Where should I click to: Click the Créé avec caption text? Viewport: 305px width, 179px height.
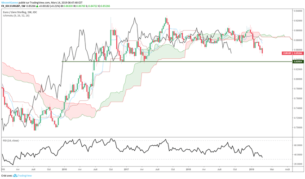7,176
